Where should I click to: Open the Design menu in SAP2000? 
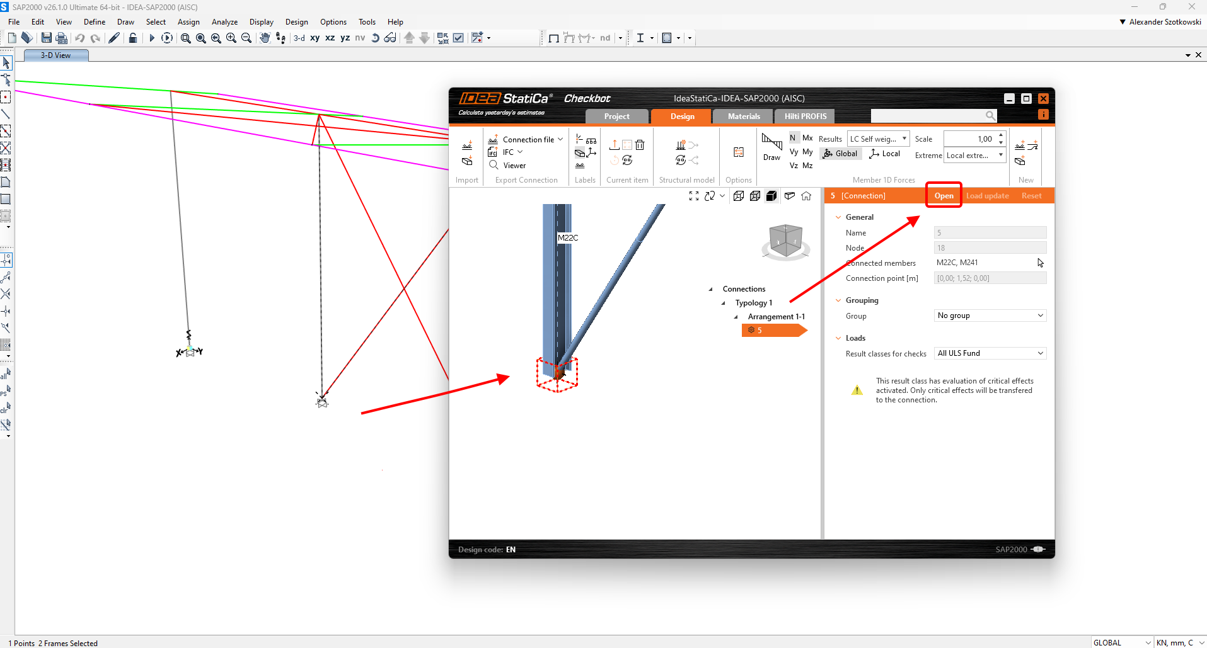pos(297,22)
